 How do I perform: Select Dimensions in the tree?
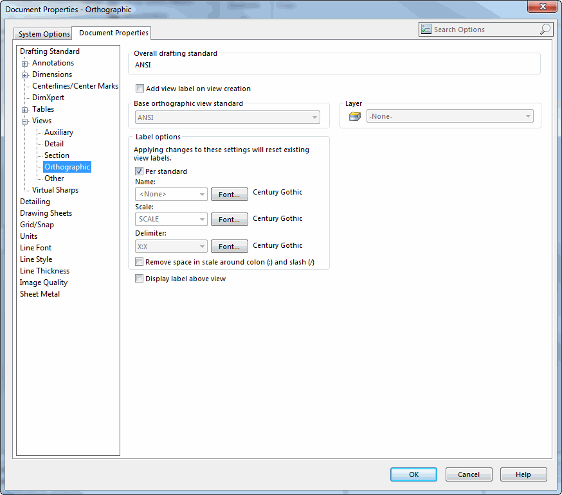52,74
